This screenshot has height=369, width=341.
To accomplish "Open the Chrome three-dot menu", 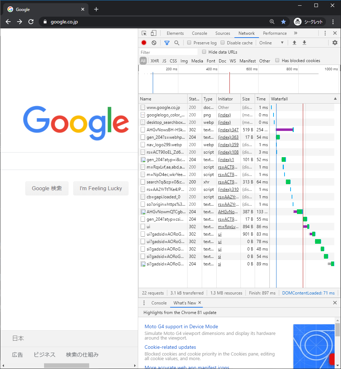I will coord(333,22).
